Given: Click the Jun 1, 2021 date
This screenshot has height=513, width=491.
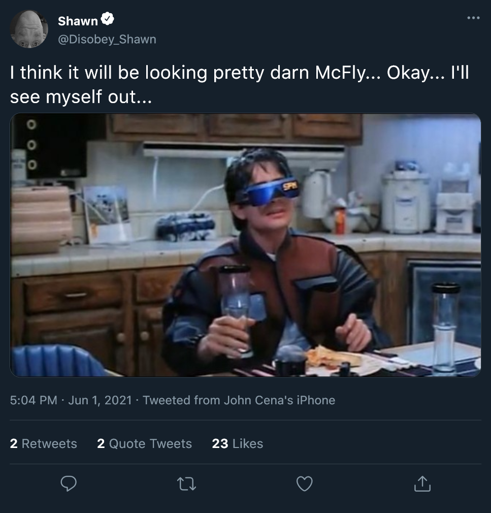Looking at the screenshot, I should tap(101, 400).
